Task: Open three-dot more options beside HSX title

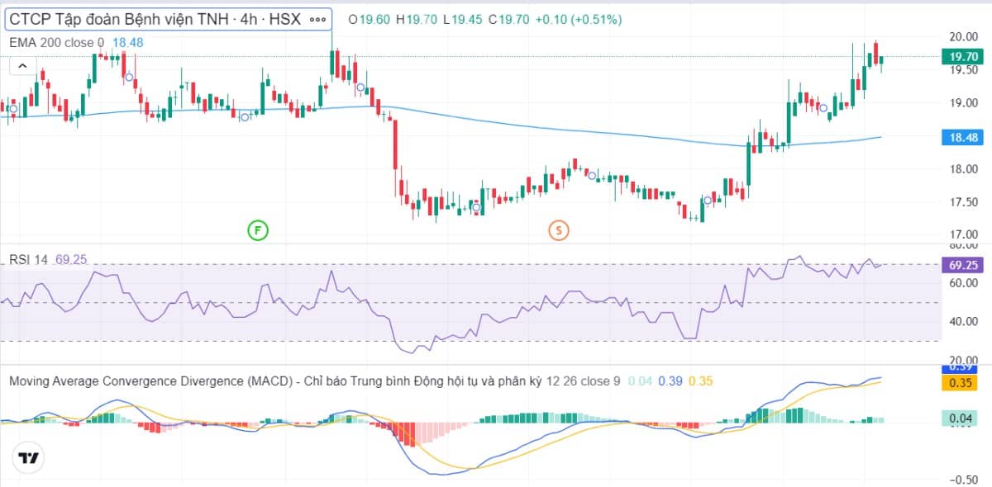Action: click(317, 19)
